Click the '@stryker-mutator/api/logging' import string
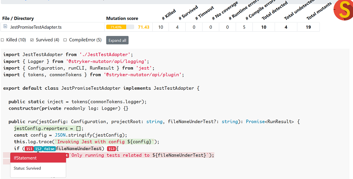Screen dimensions: 353x179 [106, 62]
